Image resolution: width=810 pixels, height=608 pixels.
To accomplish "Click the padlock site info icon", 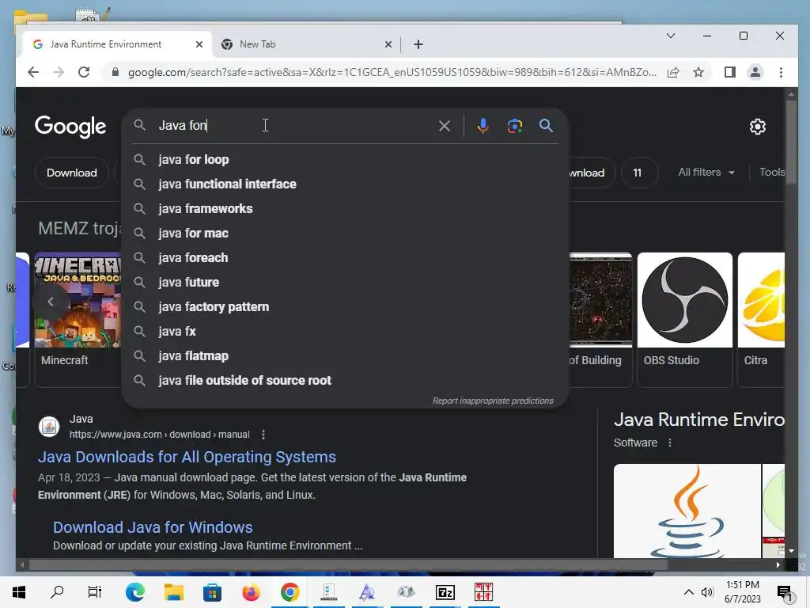I will click(x=115, y=72).
